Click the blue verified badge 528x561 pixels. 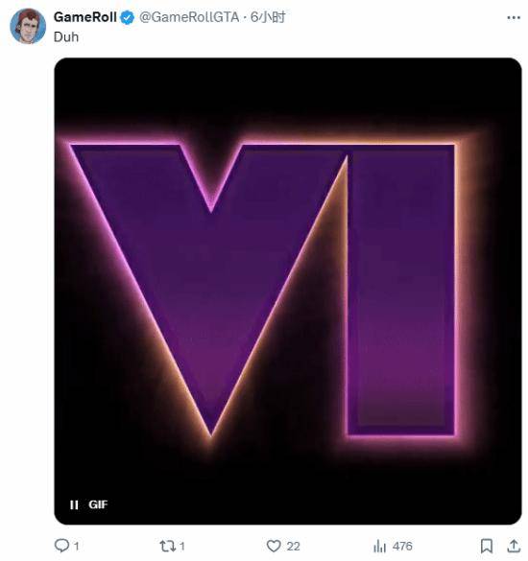point(127,17)
